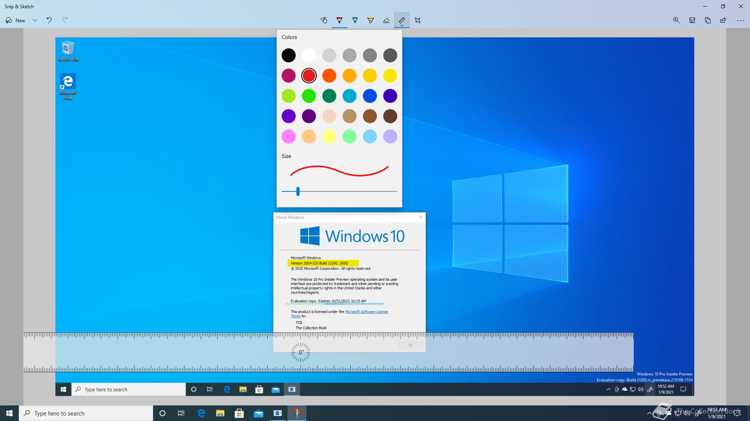
Task: Expand the ruler tool chevron
Action: point(402,26)
